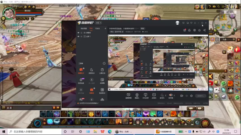Open stream settings gear icon
Image resolution: width=241 pixels, height=135 pixels.
191,96
